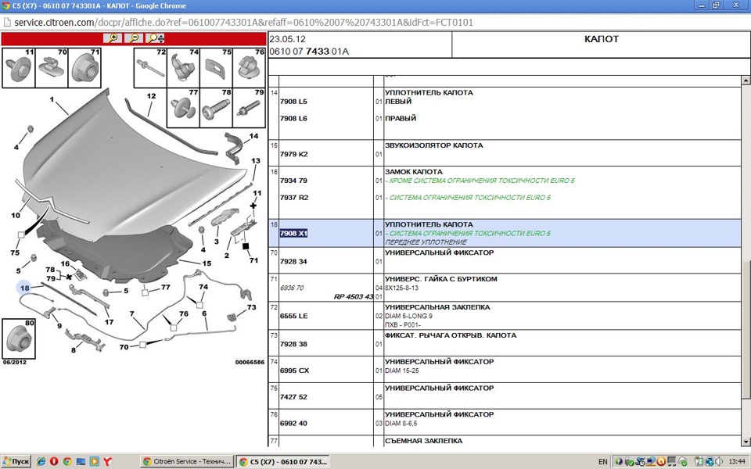Image resolution: width=751 pixels, height=469 pixels.
Task: Launch Chrome from quick launch
Action: [67, 461]
